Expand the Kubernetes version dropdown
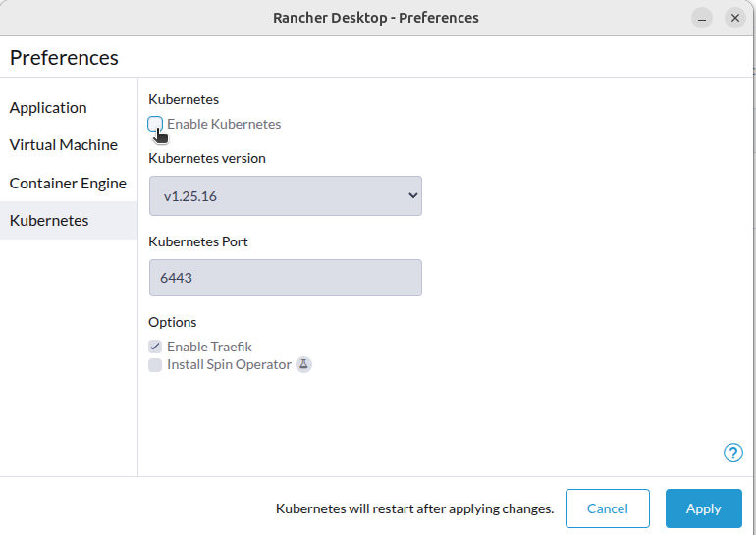Viewport: 756px width, 535px height. point(286,195)
